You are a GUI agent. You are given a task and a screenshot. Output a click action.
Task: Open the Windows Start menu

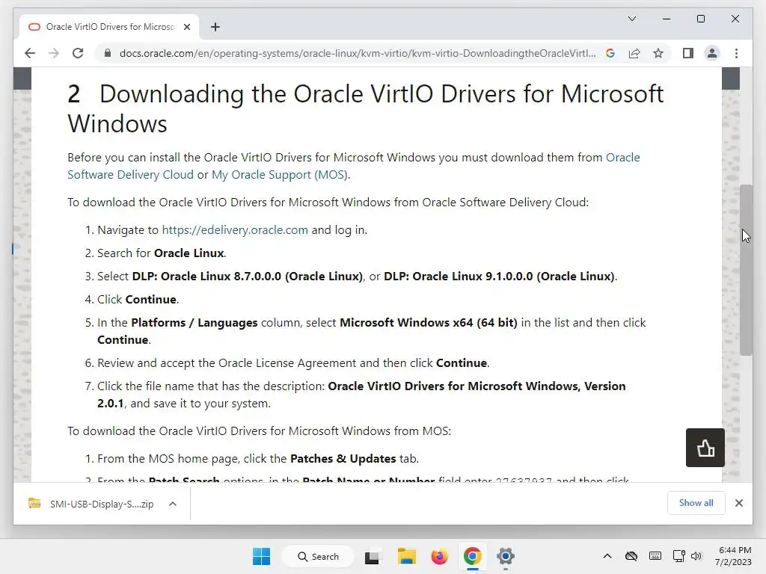[261, 556]
